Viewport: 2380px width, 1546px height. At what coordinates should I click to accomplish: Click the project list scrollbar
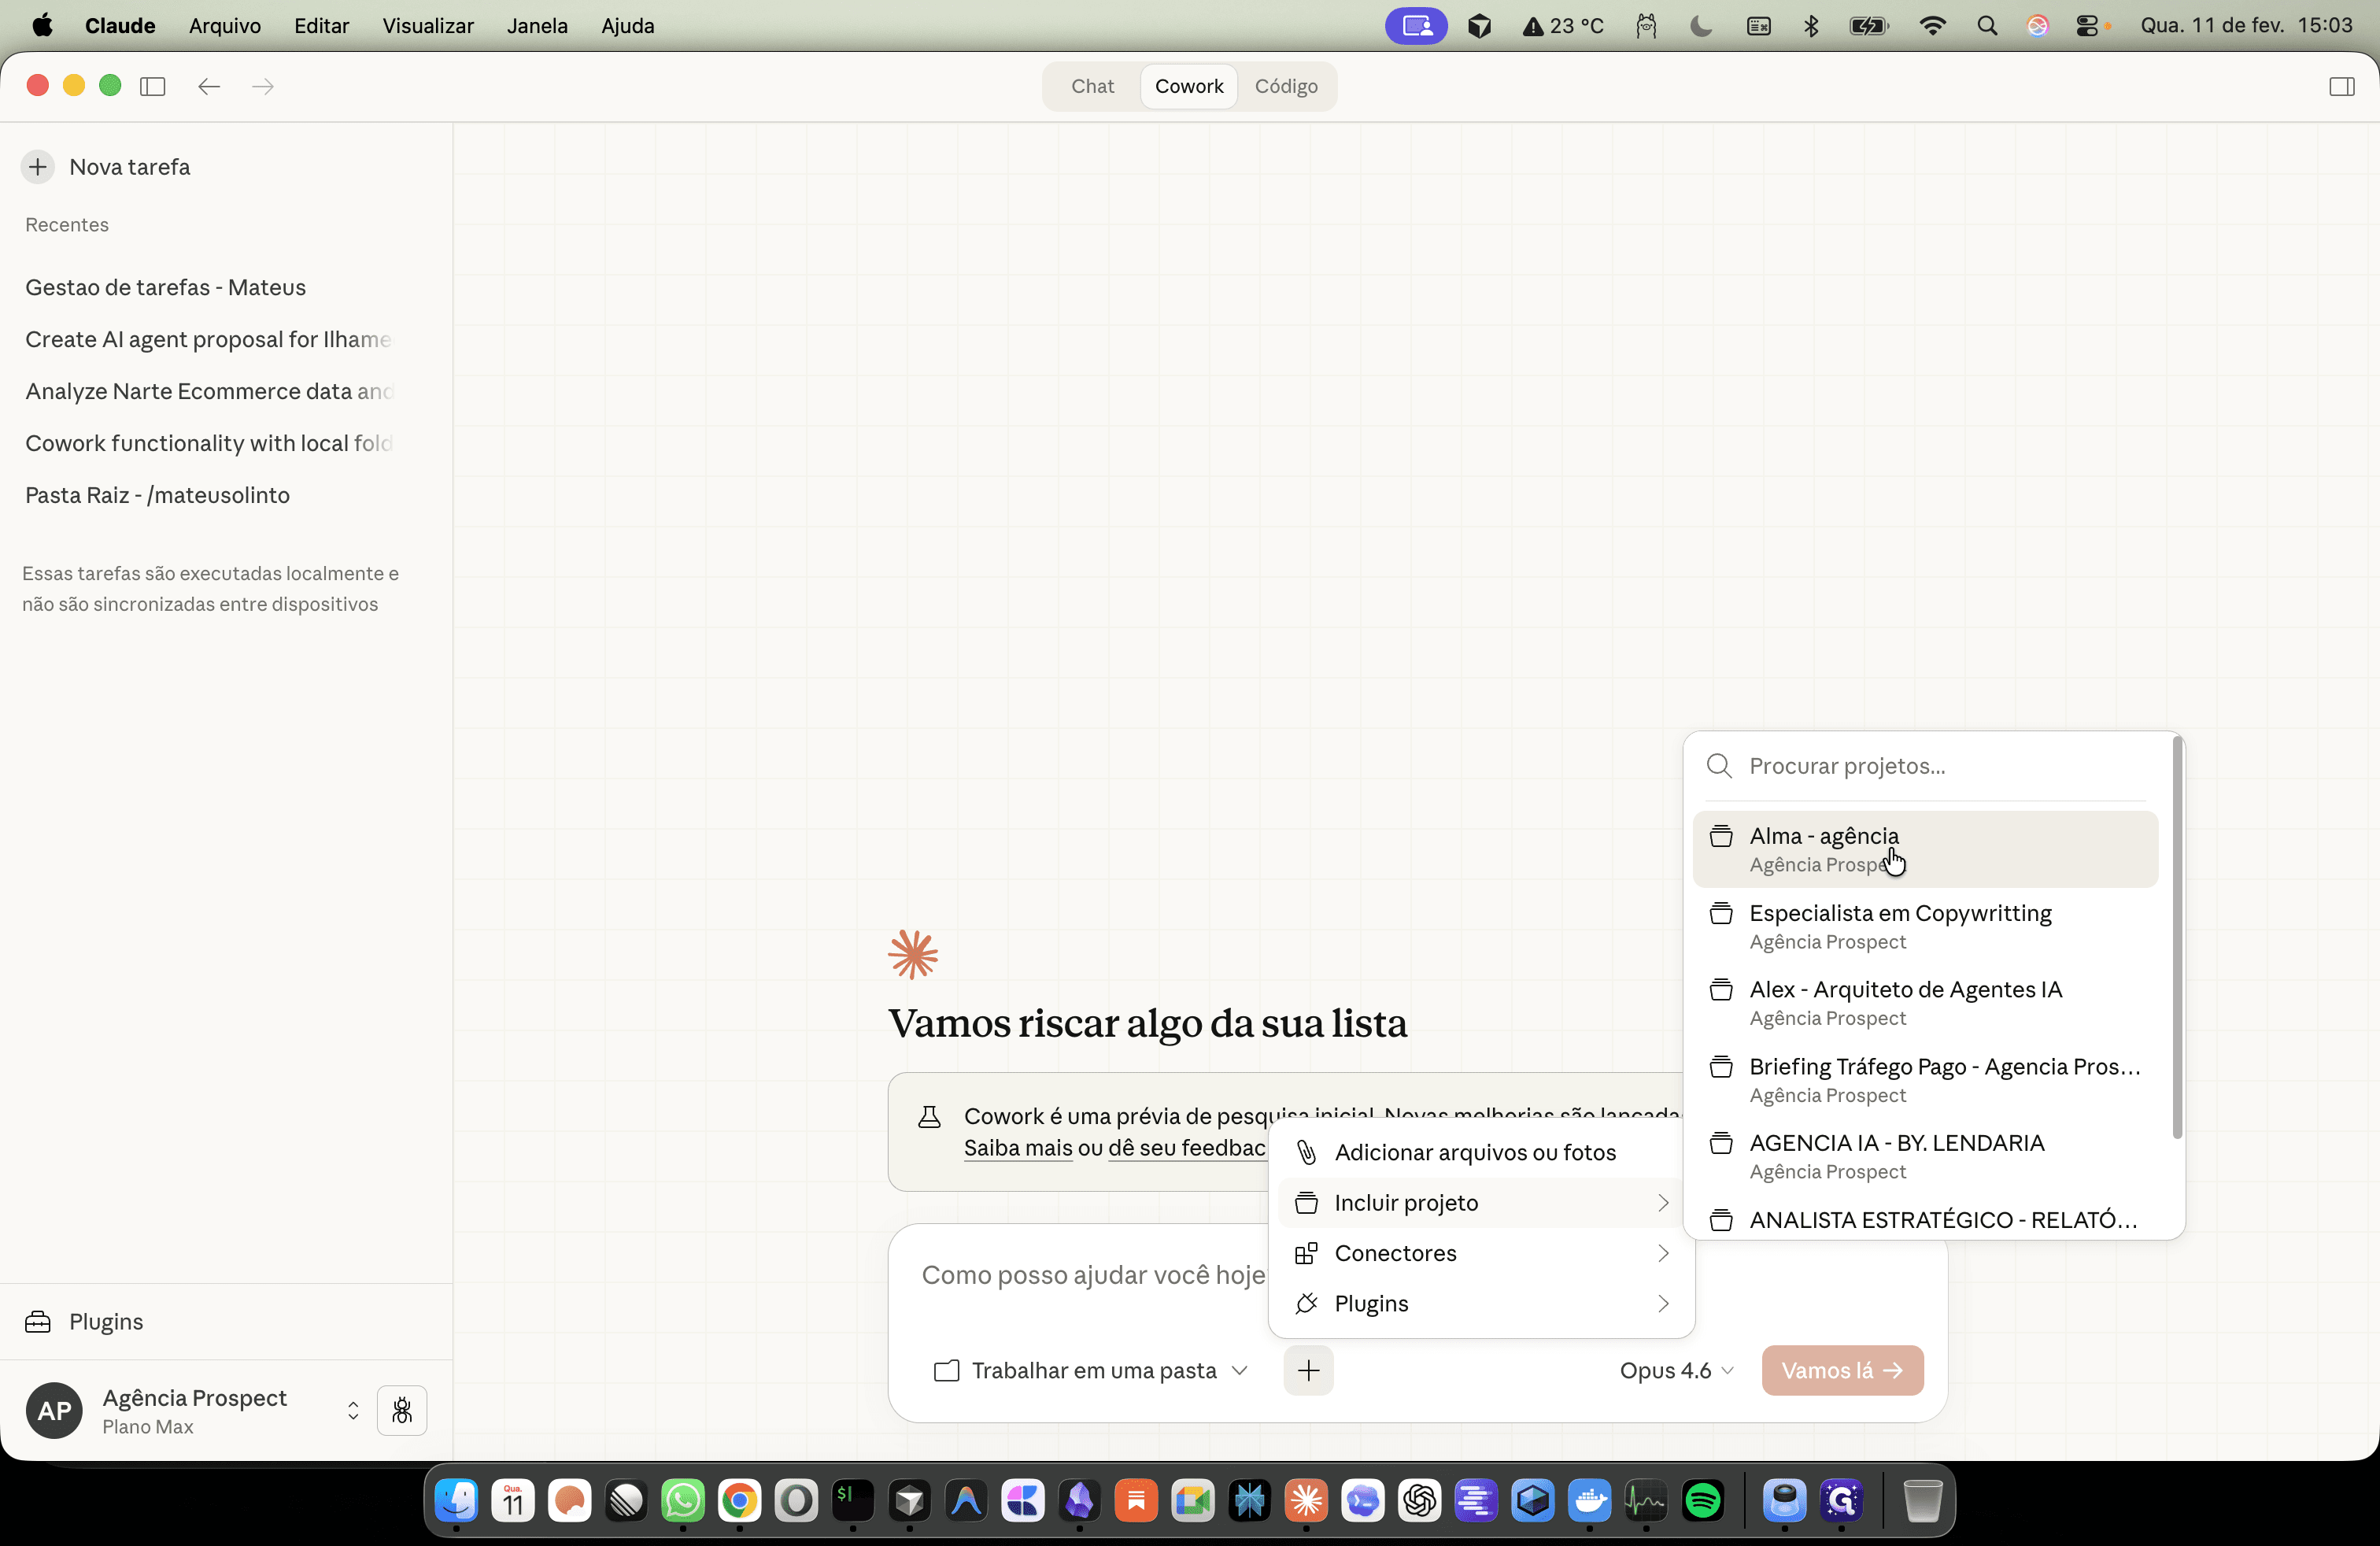click(x=2177, y=938)
